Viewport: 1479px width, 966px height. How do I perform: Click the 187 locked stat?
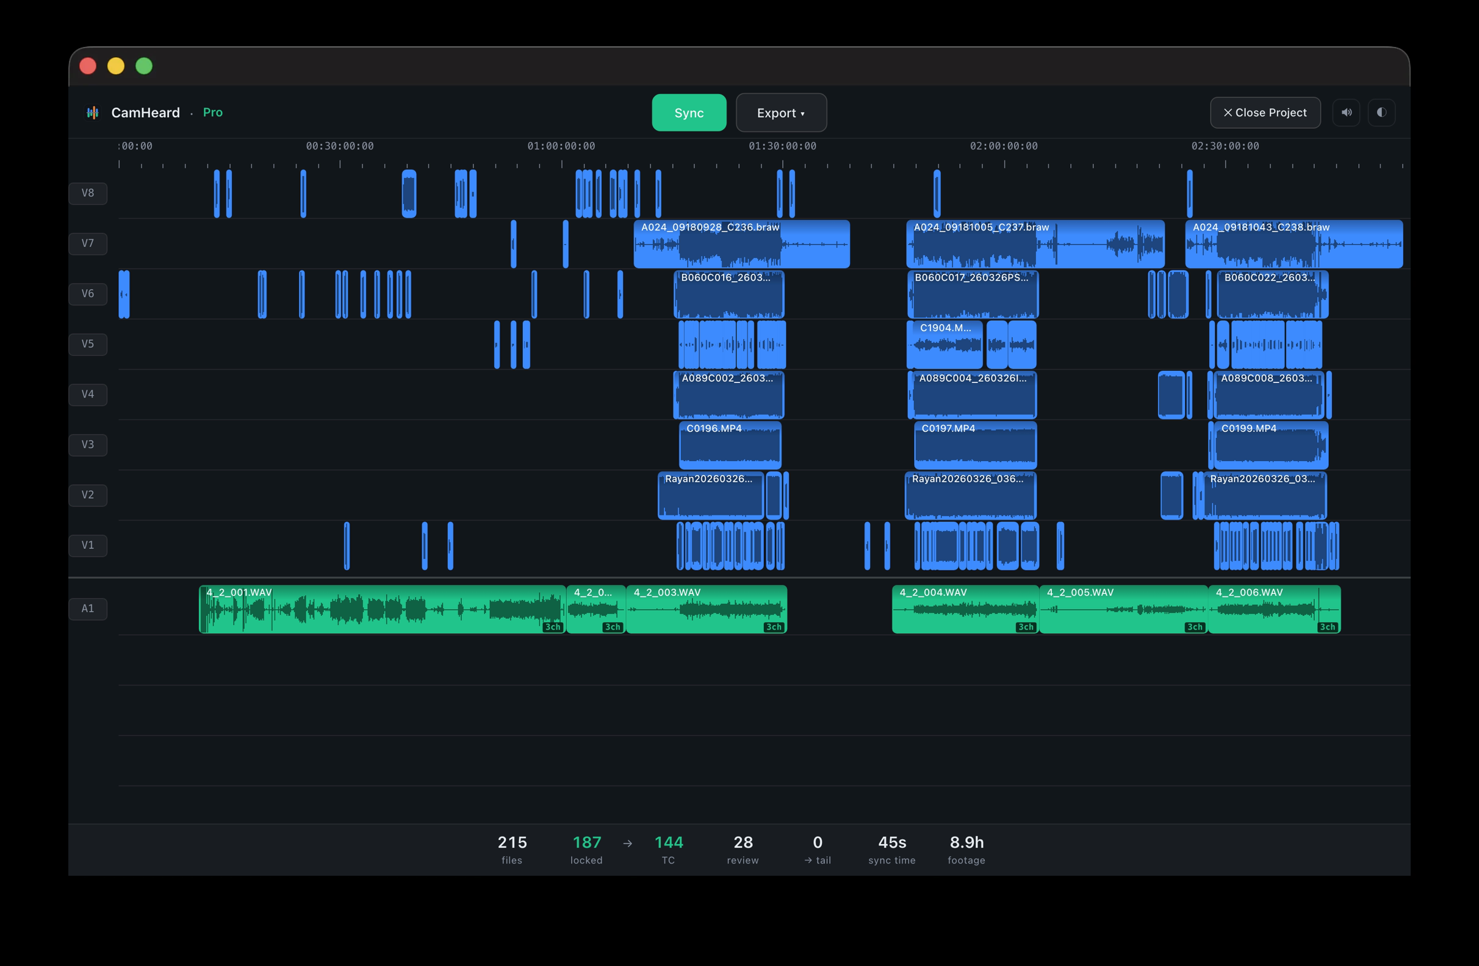point(586,849)
